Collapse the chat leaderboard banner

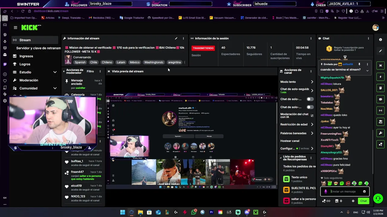(345, 57)
